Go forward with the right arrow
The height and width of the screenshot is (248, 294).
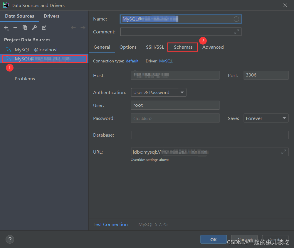point(83,28)
